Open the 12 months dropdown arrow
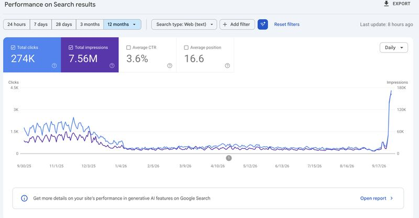 click(x=135, y=24)
